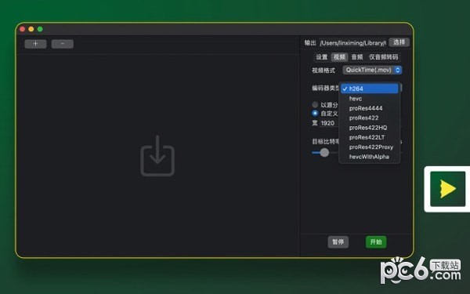
Task: Switch to the 仅音频转码 tab
Action: pos(383,57)
